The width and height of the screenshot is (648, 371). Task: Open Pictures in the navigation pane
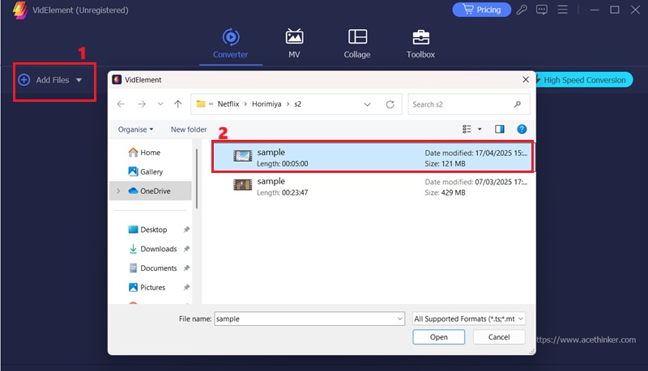152,287
